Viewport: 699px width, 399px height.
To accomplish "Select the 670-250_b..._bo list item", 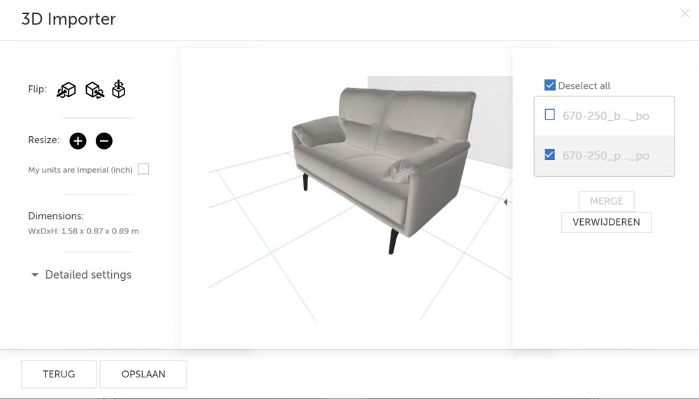I will [x=606, y=116].
